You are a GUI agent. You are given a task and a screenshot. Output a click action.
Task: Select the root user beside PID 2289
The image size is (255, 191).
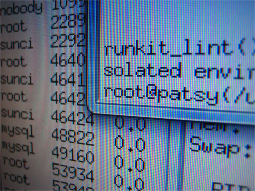[x=14, y=27]
